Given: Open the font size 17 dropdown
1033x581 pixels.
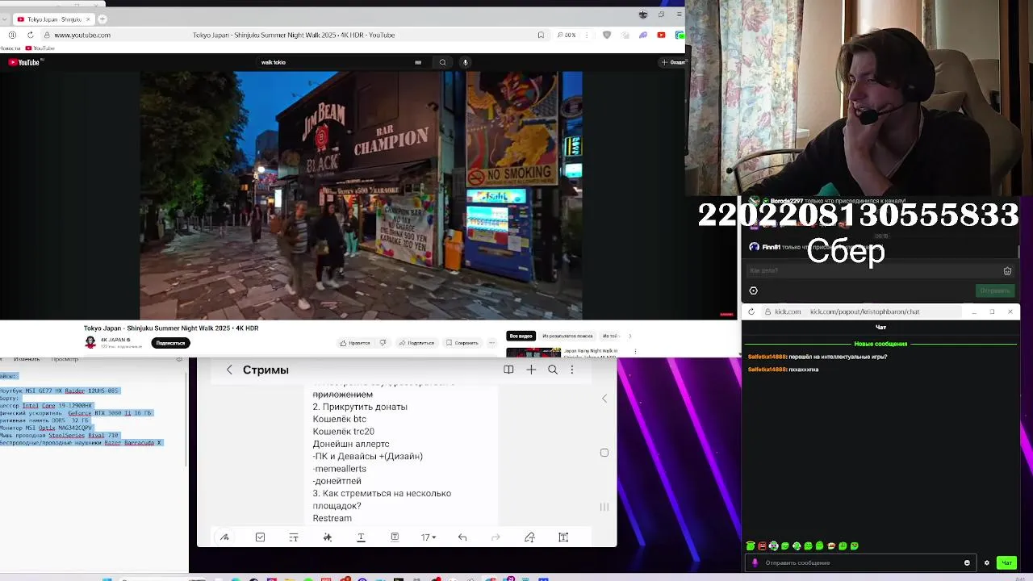Looking at the screenshot, I should tap(429, 537).
